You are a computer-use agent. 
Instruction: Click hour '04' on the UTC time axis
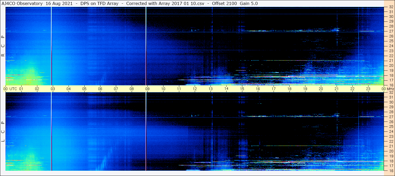(69, 89)
